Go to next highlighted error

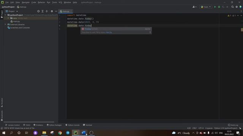(x=241, y=15)
